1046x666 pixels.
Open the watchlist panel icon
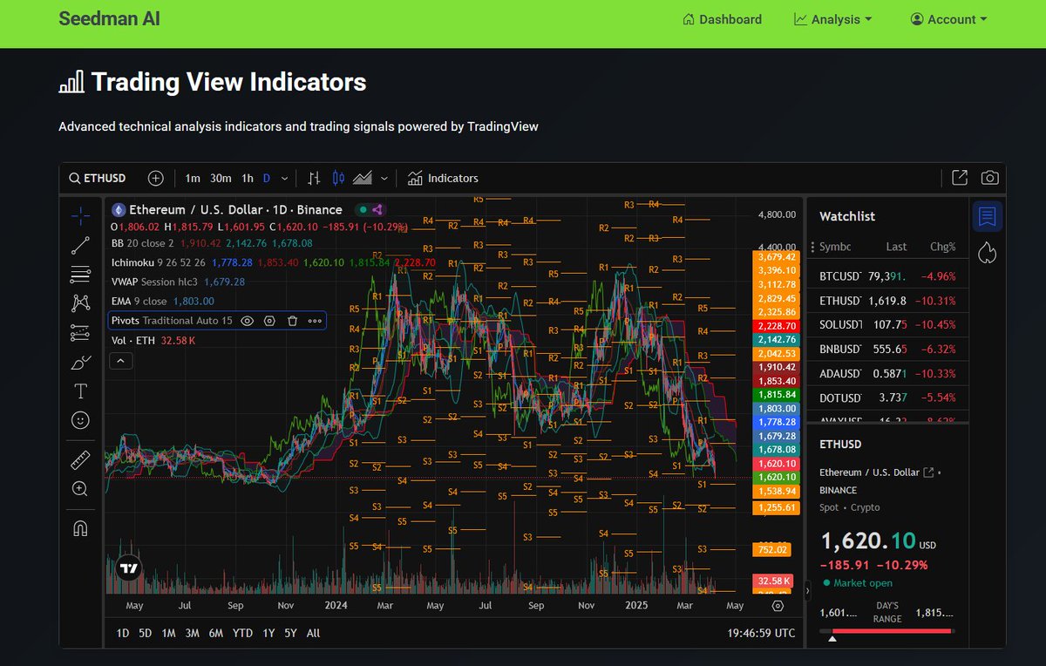tap(987, 215)
